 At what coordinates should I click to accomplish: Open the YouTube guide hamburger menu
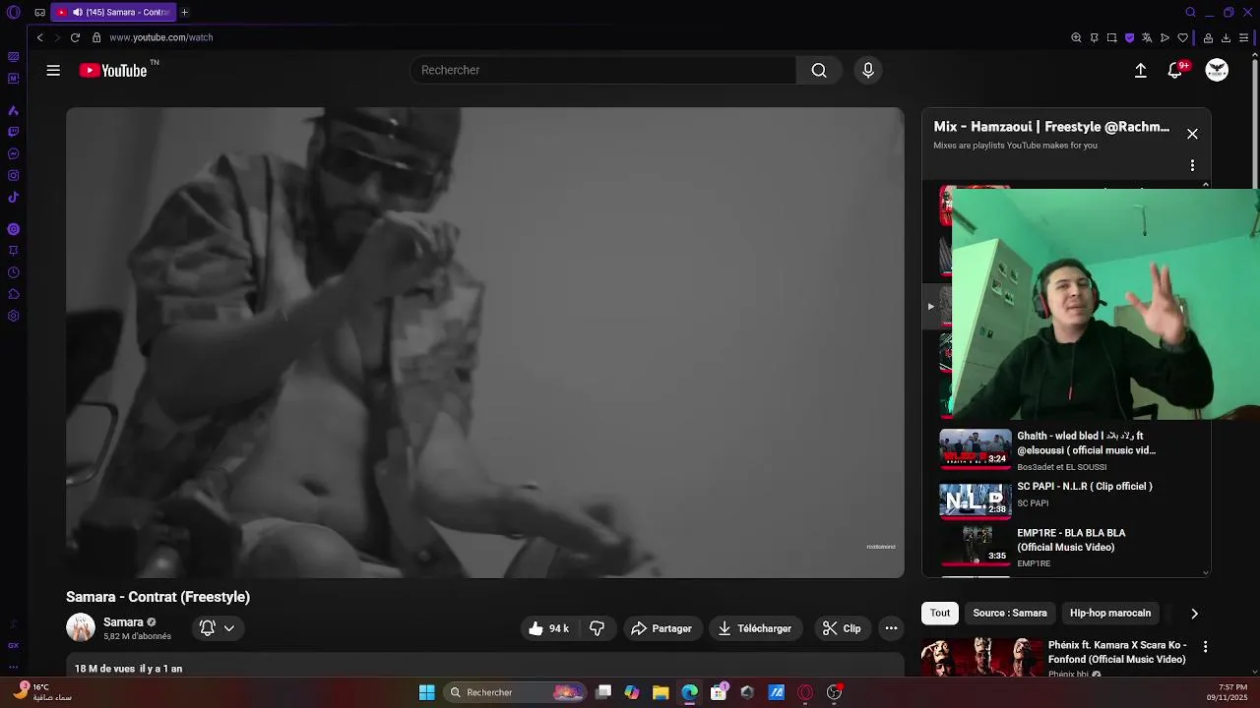[53, 70]
